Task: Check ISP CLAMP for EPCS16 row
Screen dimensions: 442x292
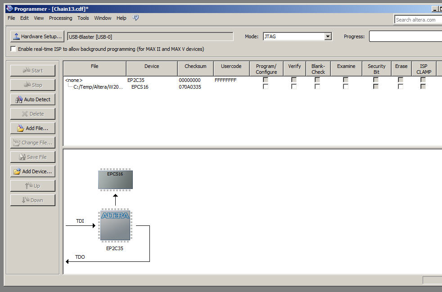Action: point(423,86)
